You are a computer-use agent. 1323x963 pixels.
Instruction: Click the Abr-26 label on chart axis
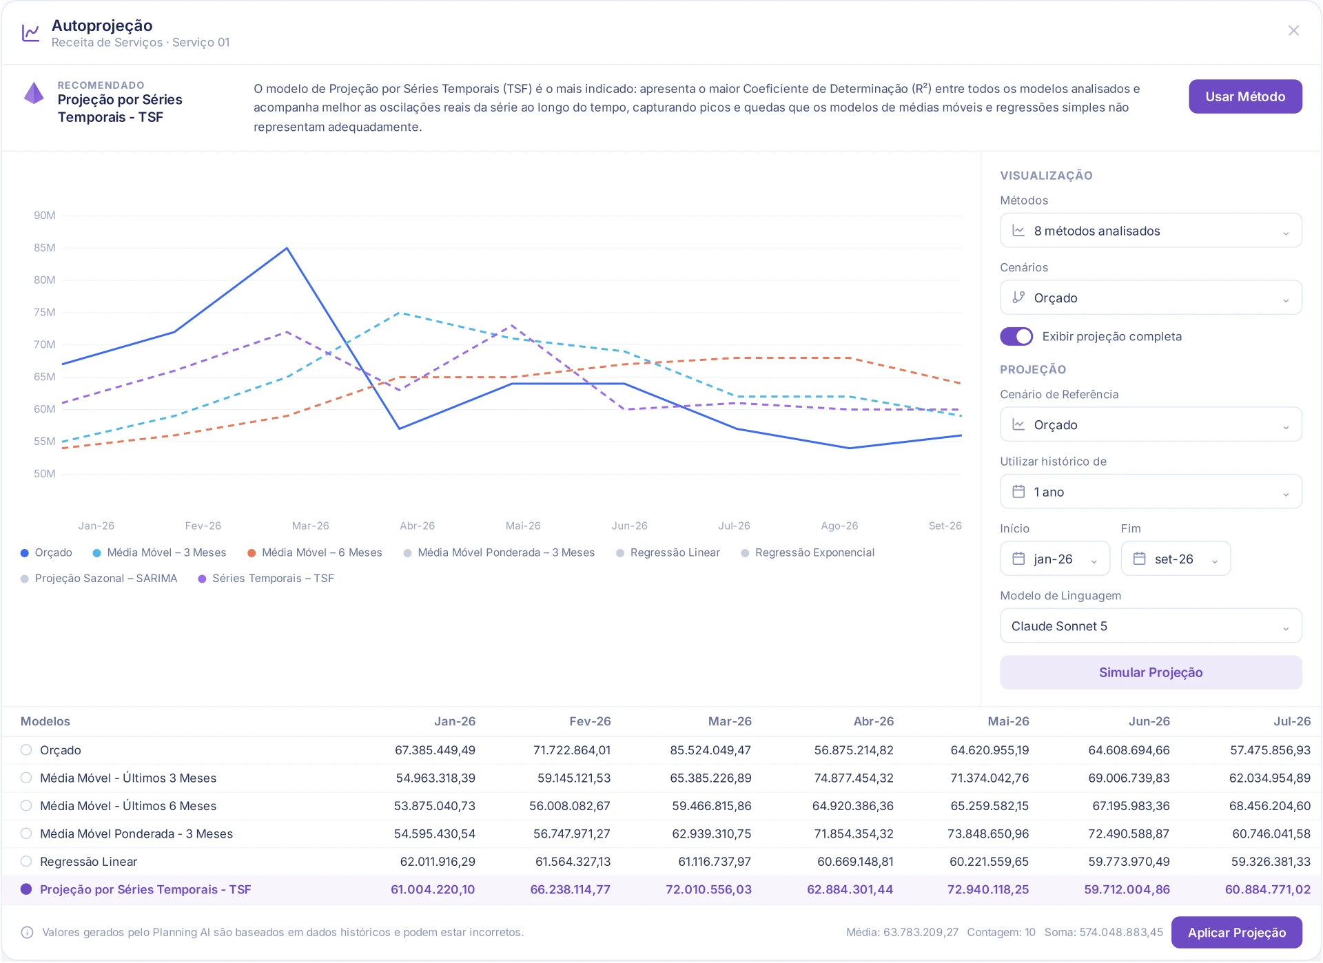point(418,526)
